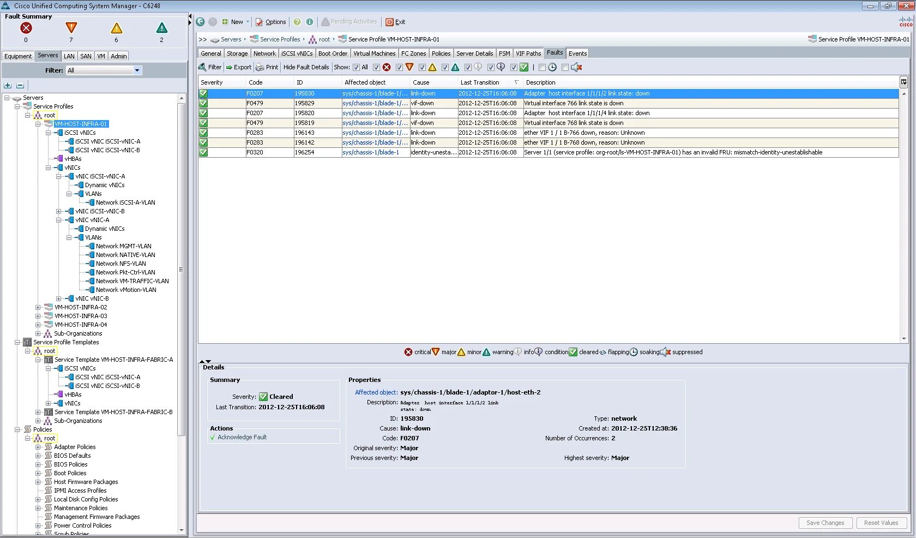
Task: Click the collapse all minus icon above the tree
Action: tap(20, 85)
